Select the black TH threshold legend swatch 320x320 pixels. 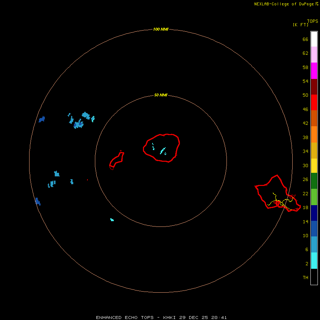(x=314, y=277)
